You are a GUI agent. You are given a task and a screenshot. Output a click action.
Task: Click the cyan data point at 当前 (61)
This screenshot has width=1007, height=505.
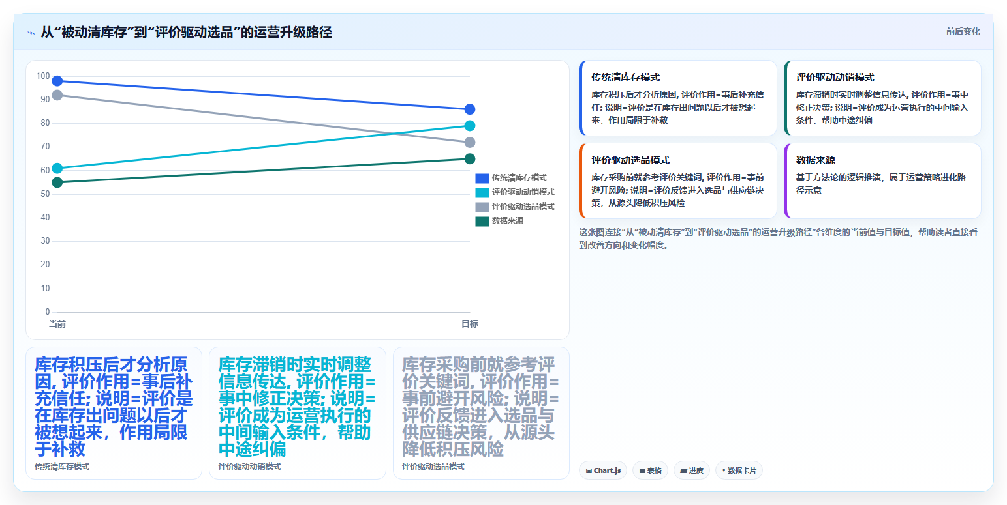point(57,168)
